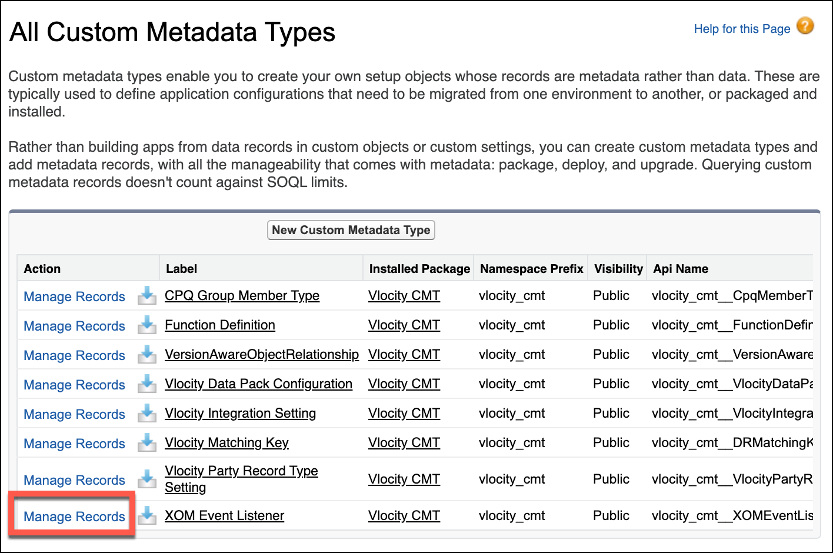
Task: Open Help for this Page link
Action: pos(742,29)
